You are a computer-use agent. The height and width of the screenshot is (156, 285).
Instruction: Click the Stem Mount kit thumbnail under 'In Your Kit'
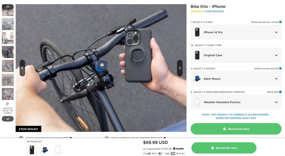point(45,150)
